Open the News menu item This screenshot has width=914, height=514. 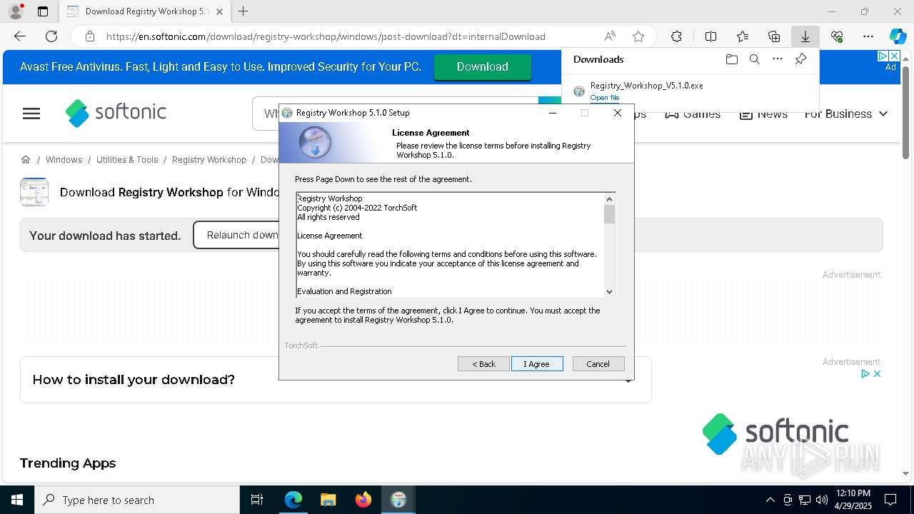click(763, 114)
